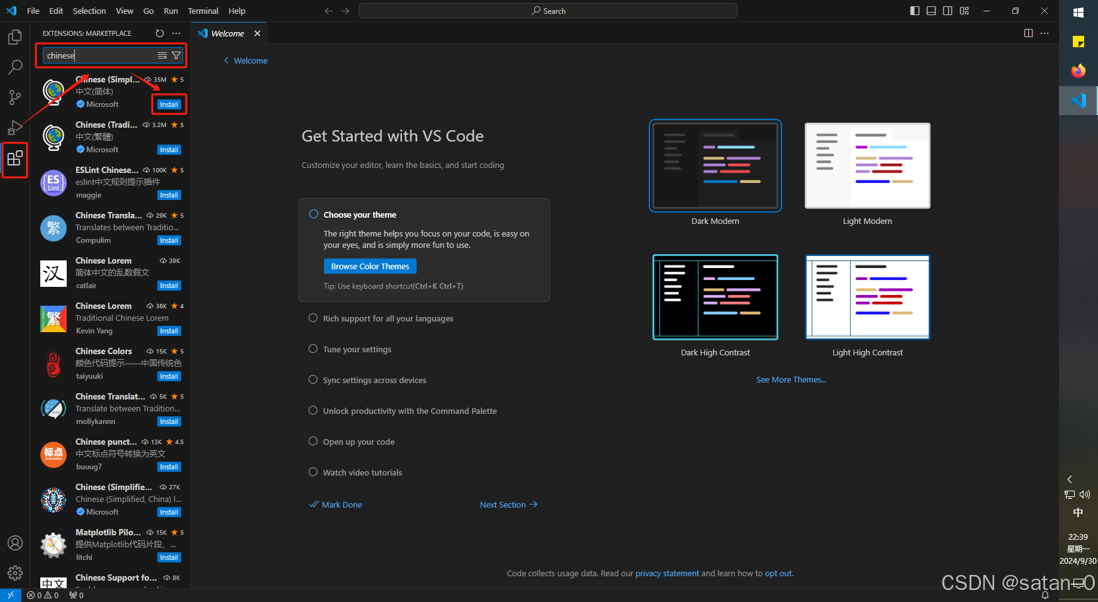Open the Help menu
The image size is (1098, 602).
[237, 11]
